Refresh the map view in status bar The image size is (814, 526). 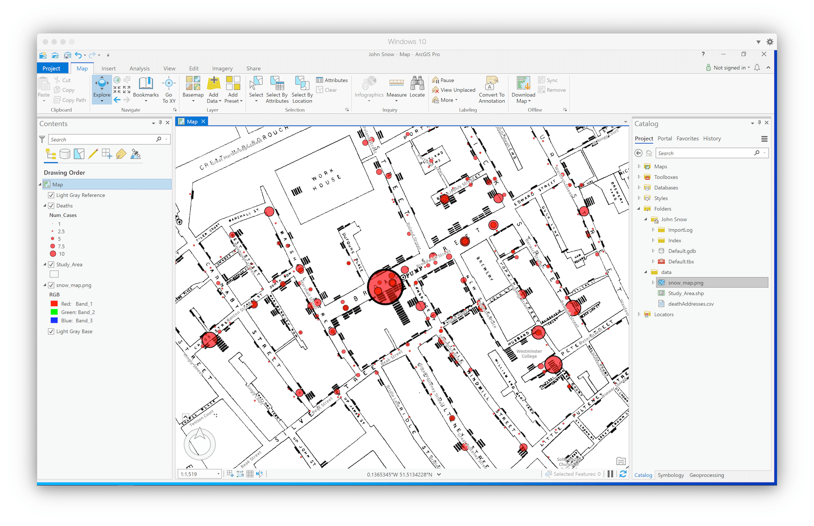coord(623,474)
